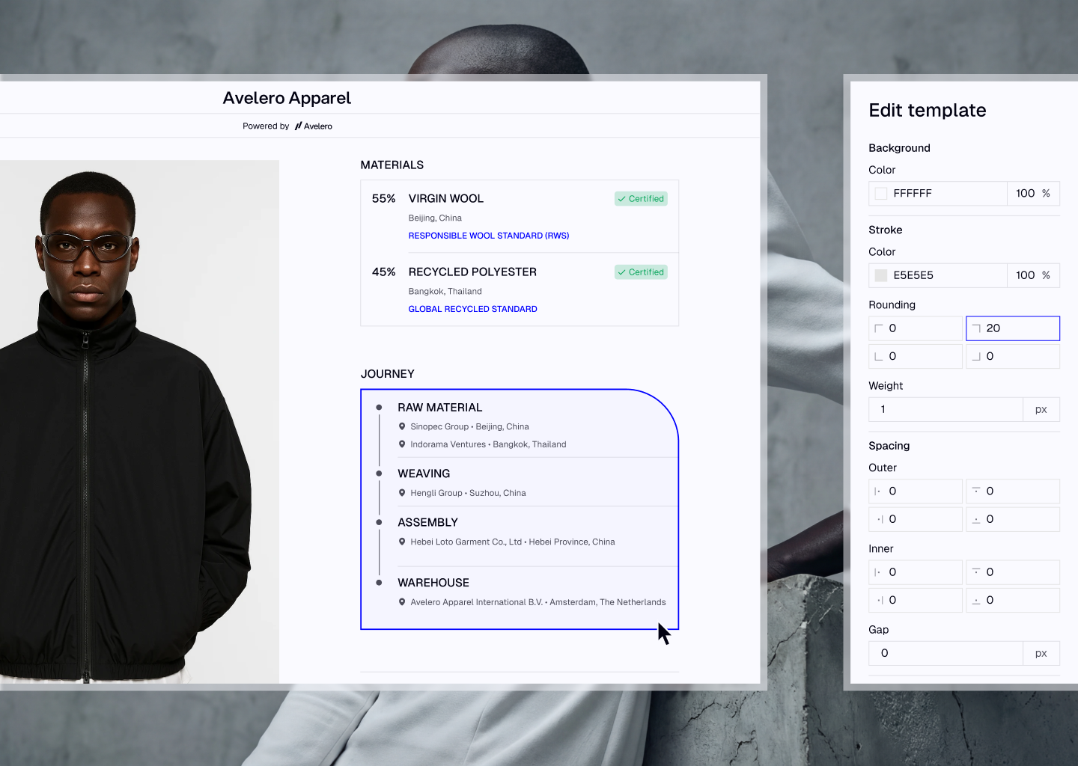Viewport: 1078px width, 766px height.
Task: Click the Inner spacing bottom-side icon
Action: [x=976, y=600]
